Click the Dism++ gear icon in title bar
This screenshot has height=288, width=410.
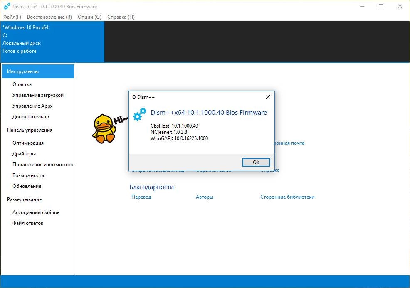(7, 6)
